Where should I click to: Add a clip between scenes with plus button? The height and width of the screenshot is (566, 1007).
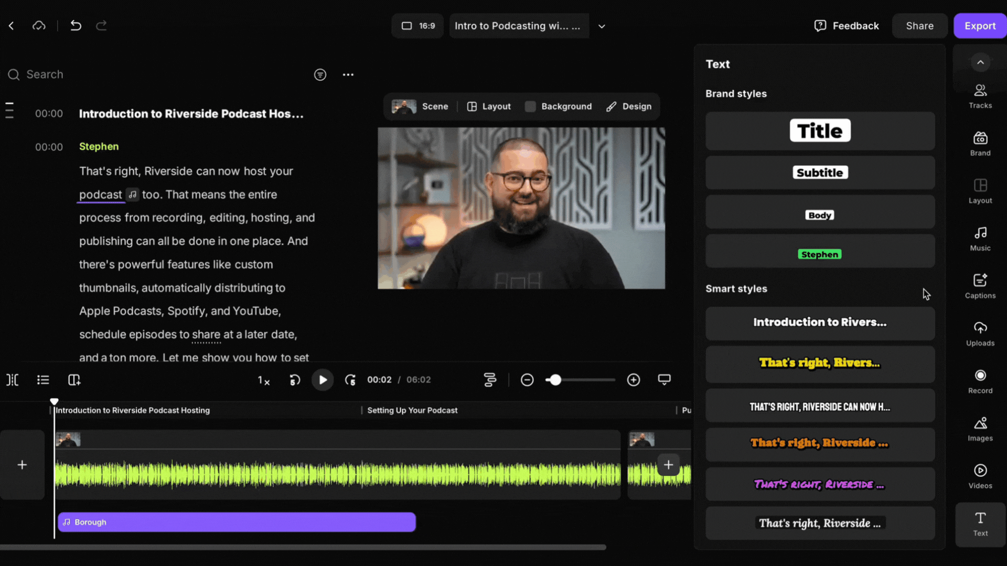tap(668, 465)
